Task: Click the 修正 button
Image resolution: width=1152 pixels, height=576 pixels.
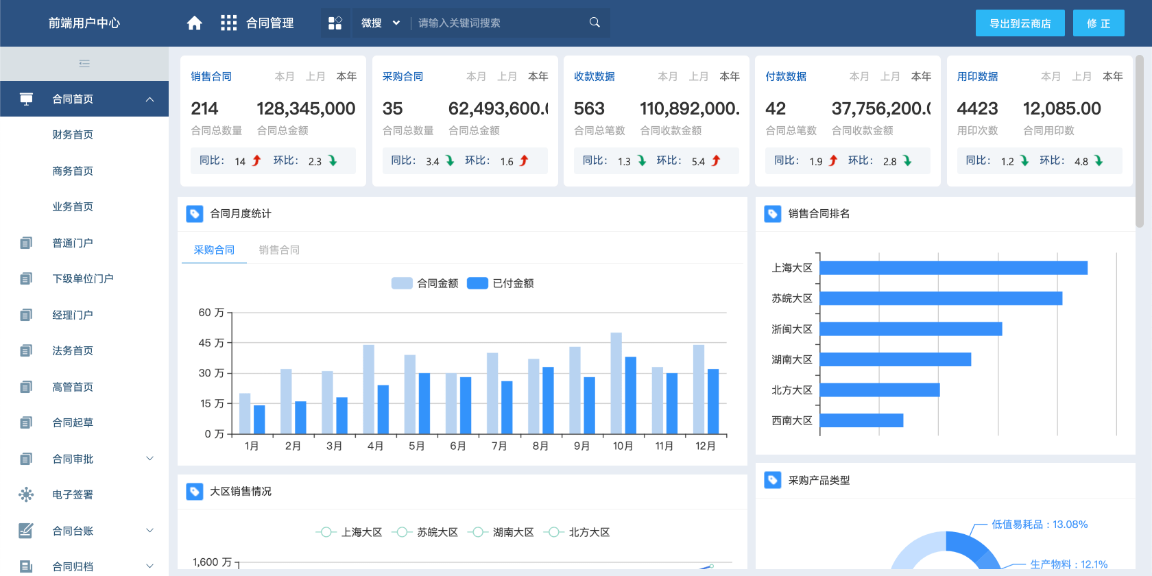Action: pos(1099,23)
